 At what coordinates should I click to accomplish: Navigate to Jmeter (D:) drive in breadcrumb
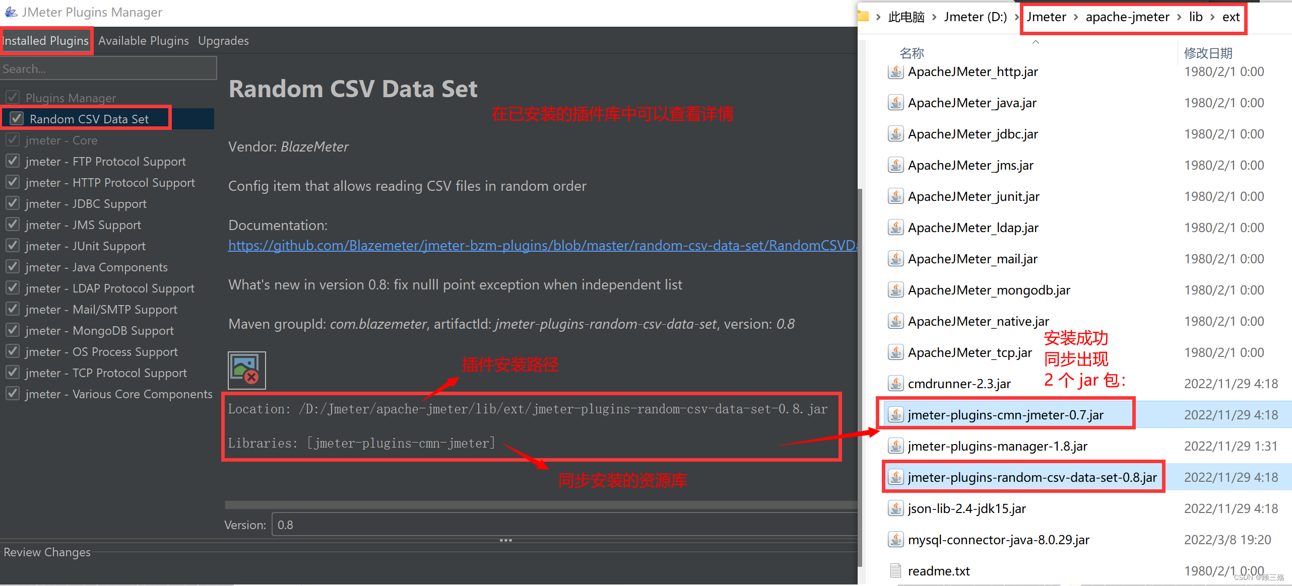tap(976, 17)
